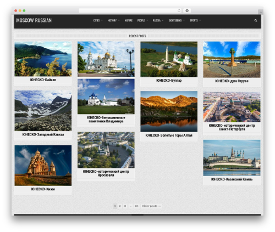Screen dimensions: 275x232
Task: Go to pagination page 2
Action: click(120, 206)
